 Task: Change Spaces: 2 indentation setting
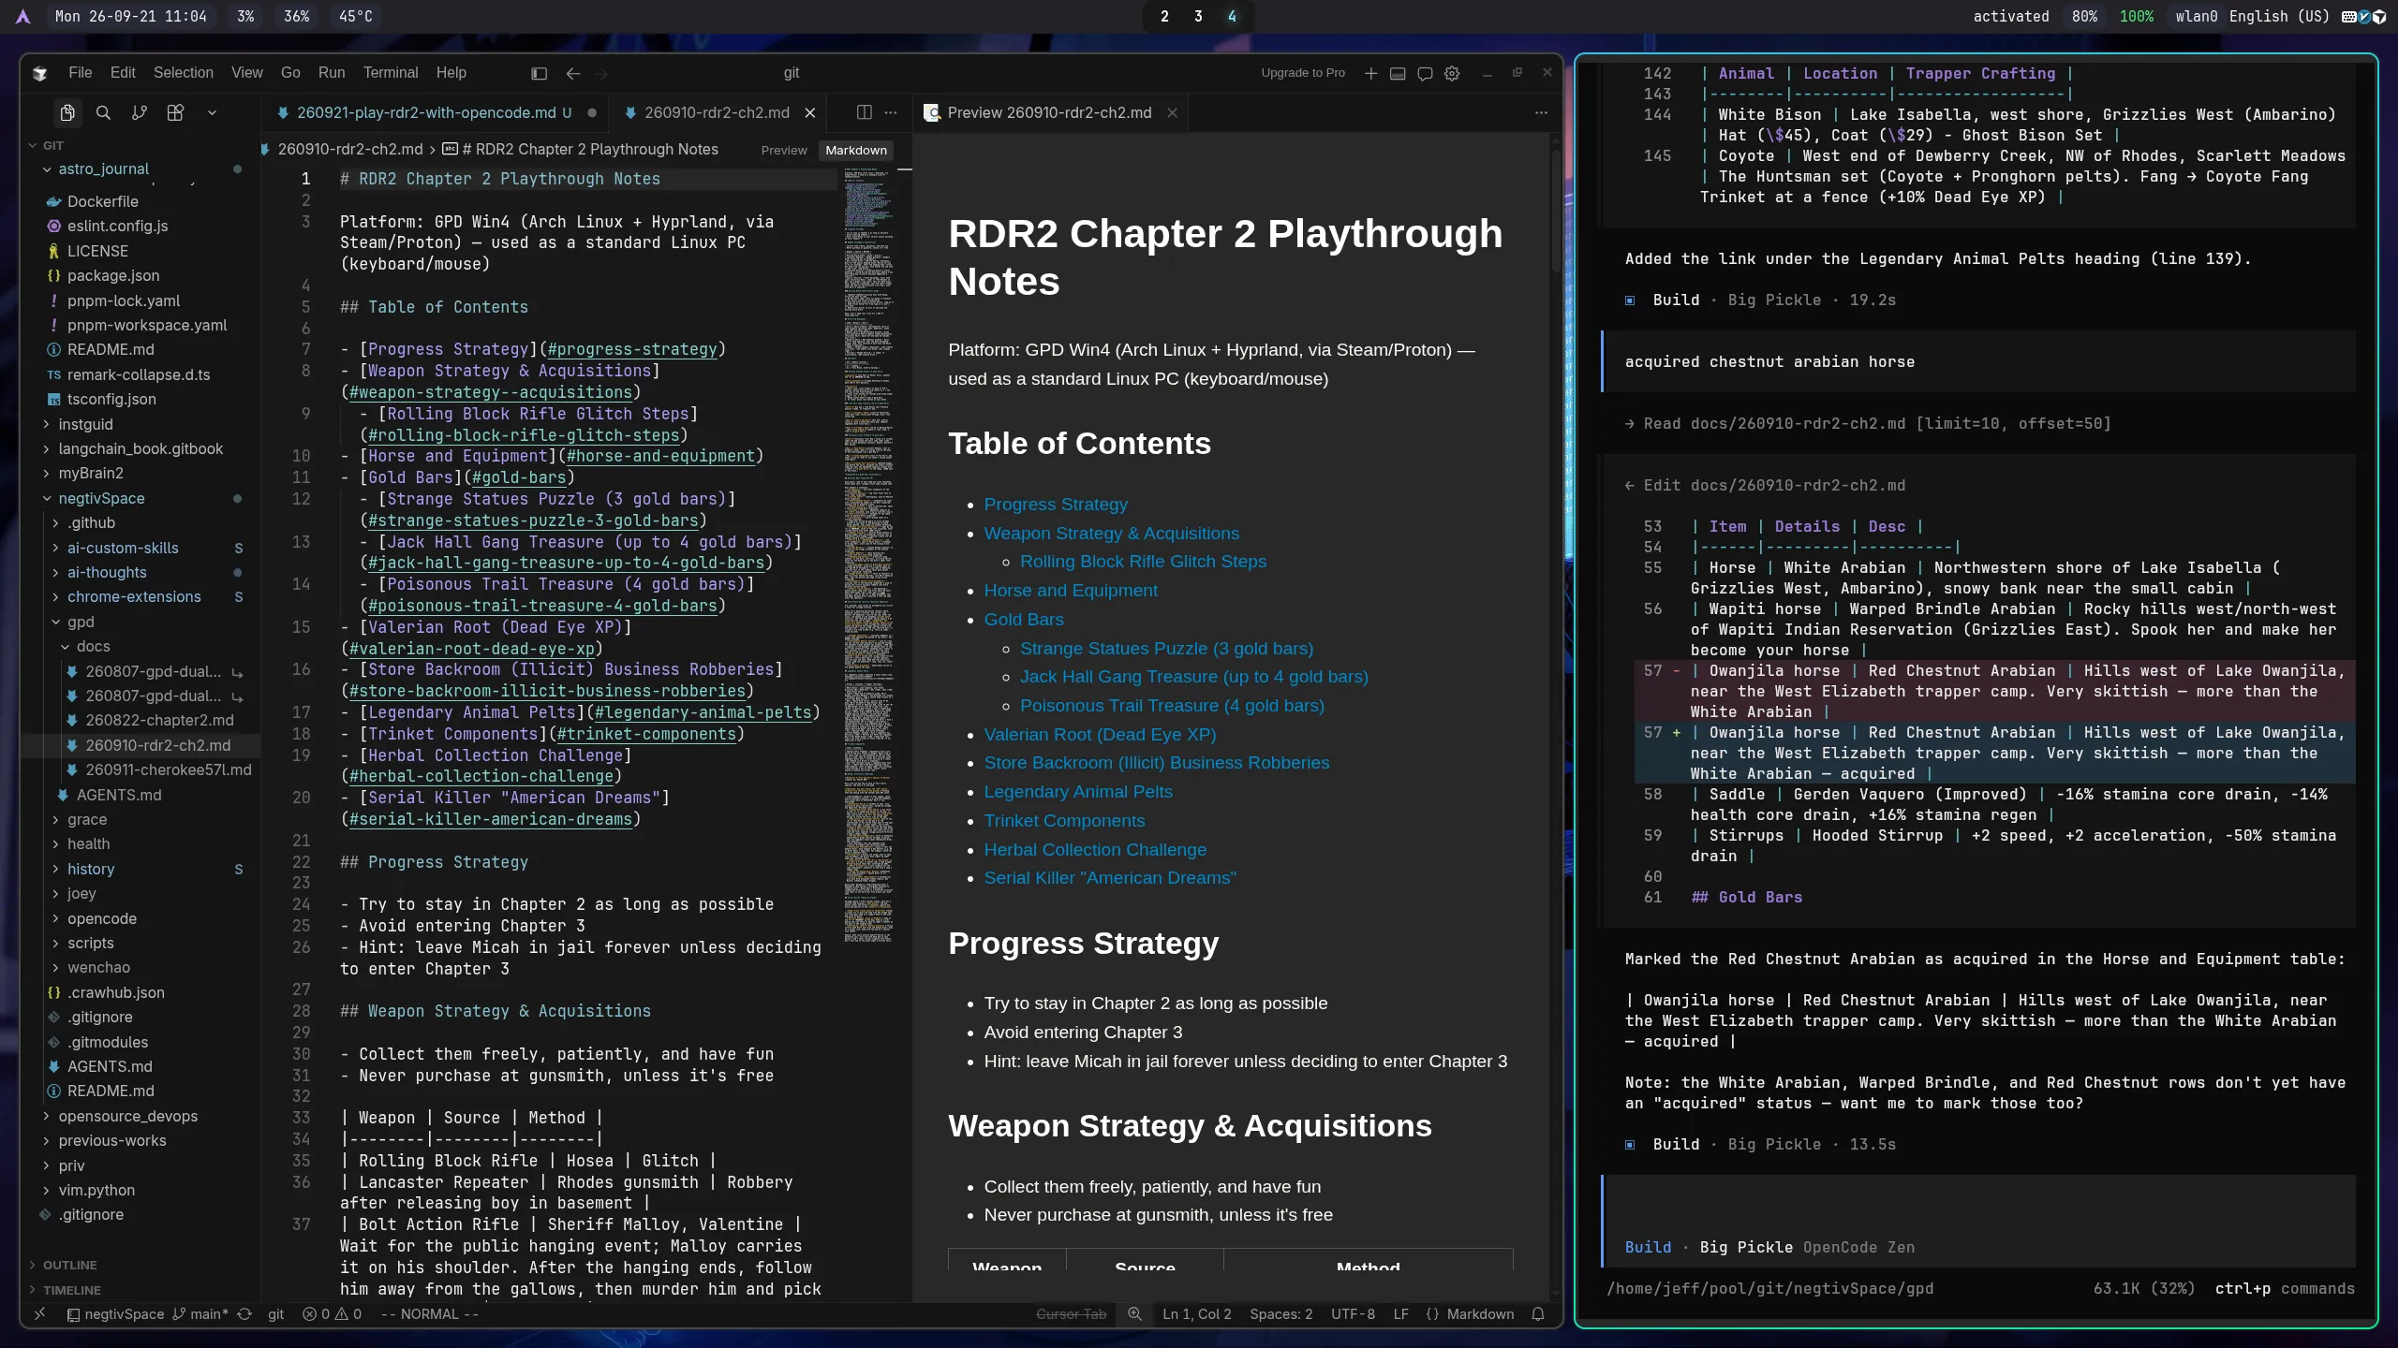pyautogui.click(x=1280, y=1314)
